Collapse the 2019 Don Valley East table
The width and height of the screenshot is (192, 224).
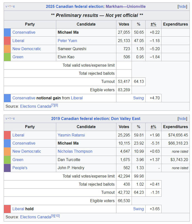[x=182, y=118]
